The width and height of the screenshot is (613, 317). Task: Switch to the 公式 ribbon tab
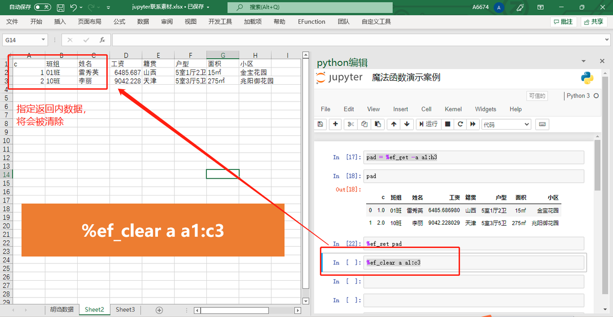pos(120,22)
